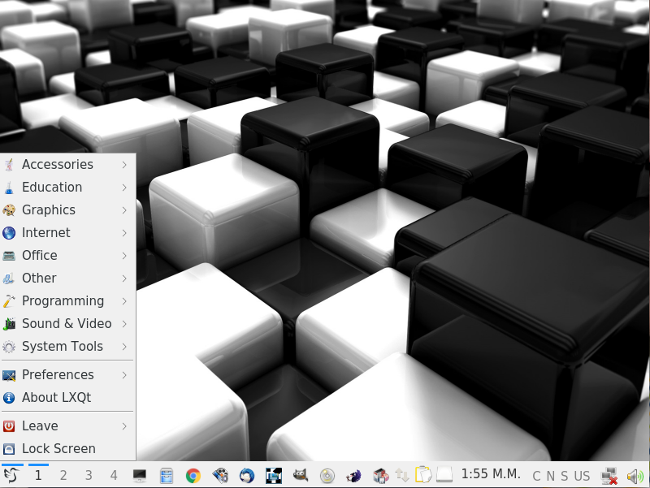The width and height of the screenshot is (650, 488).
Task: Open the volume speaker icon in the tray
Action: pyautogui.click(x=635, y=476)
